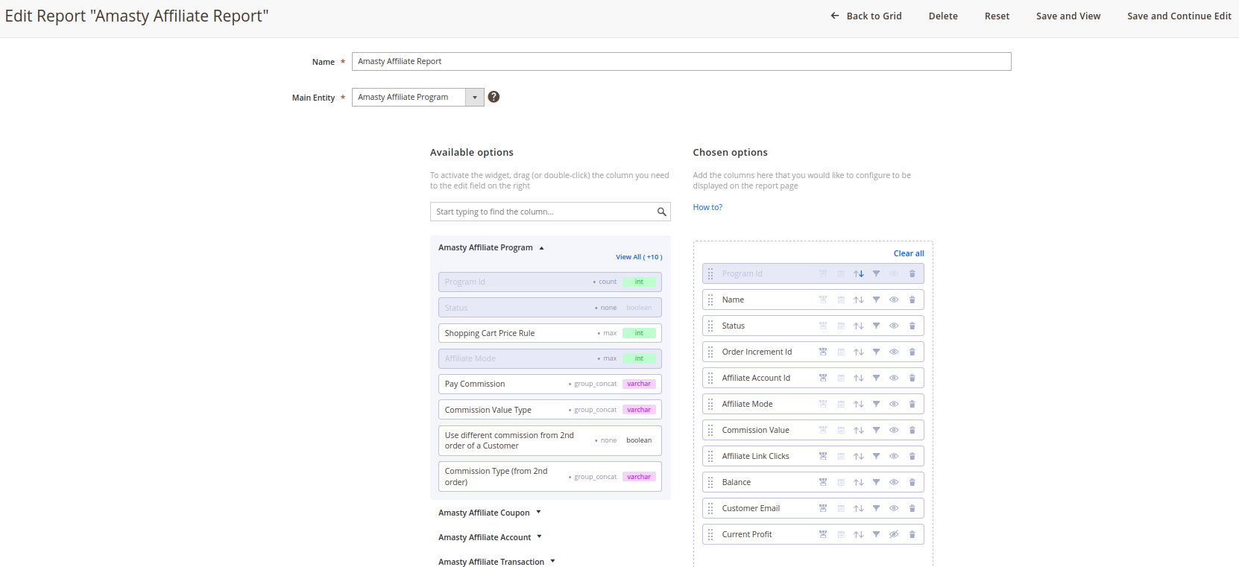Select the Shopping Cart Price Rule option
The width and height of the screenshot is (1239, 567).
(x=550, y=333)
